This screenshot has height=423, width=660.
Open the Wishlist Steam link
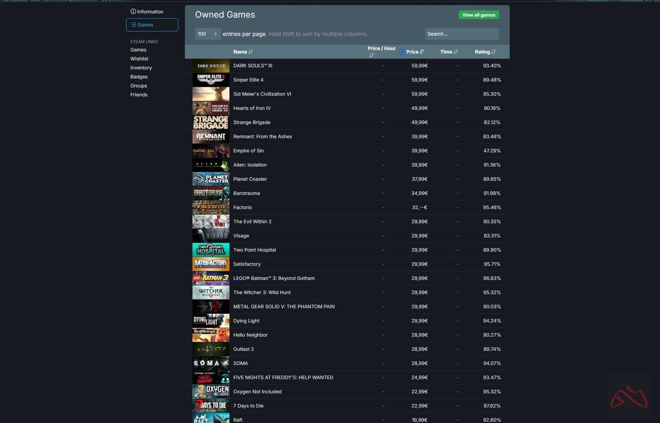click(139, 59)
